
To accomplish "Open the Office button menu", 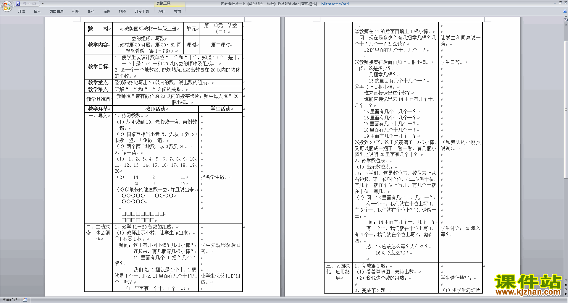I will click(7, 6).
